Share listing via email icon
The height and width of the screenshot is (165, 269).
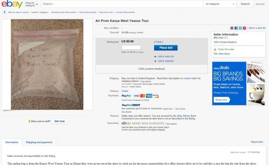232,28
